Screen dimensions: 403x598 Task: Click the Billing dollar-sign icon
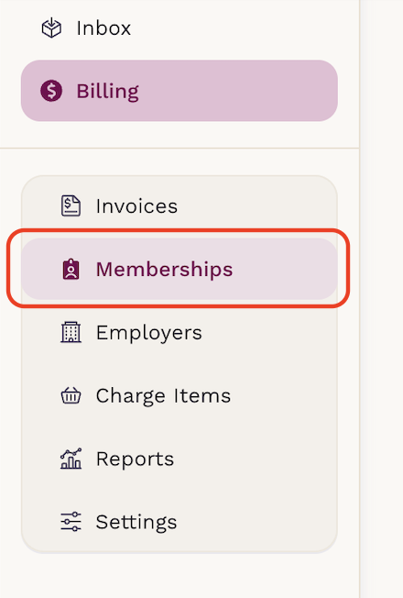pos(51,91)
